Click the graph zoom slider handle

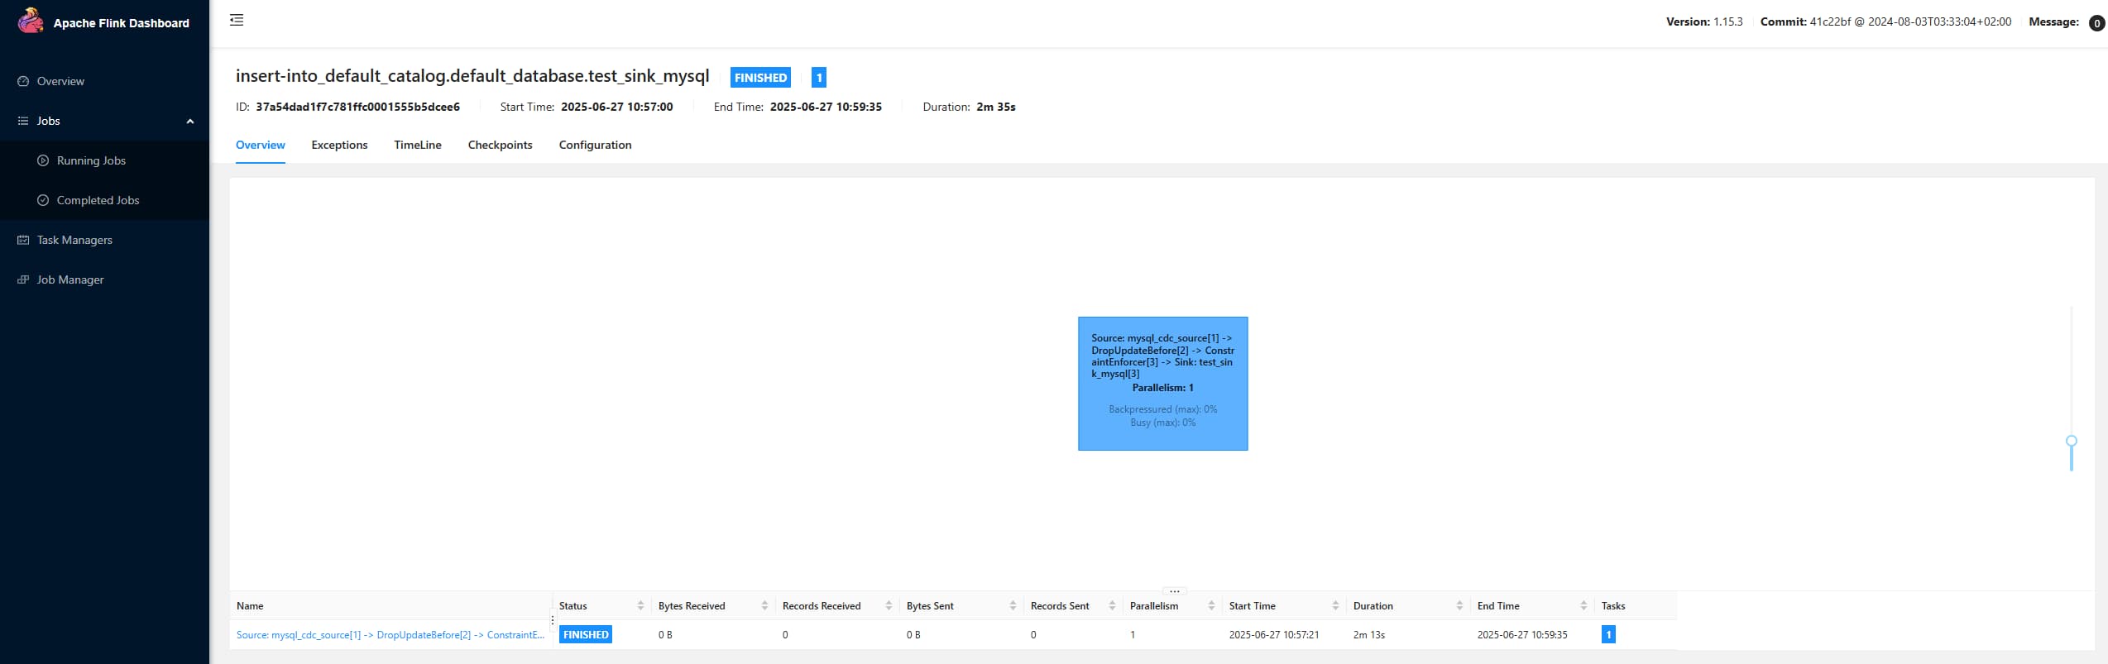tap(2071, 441)
